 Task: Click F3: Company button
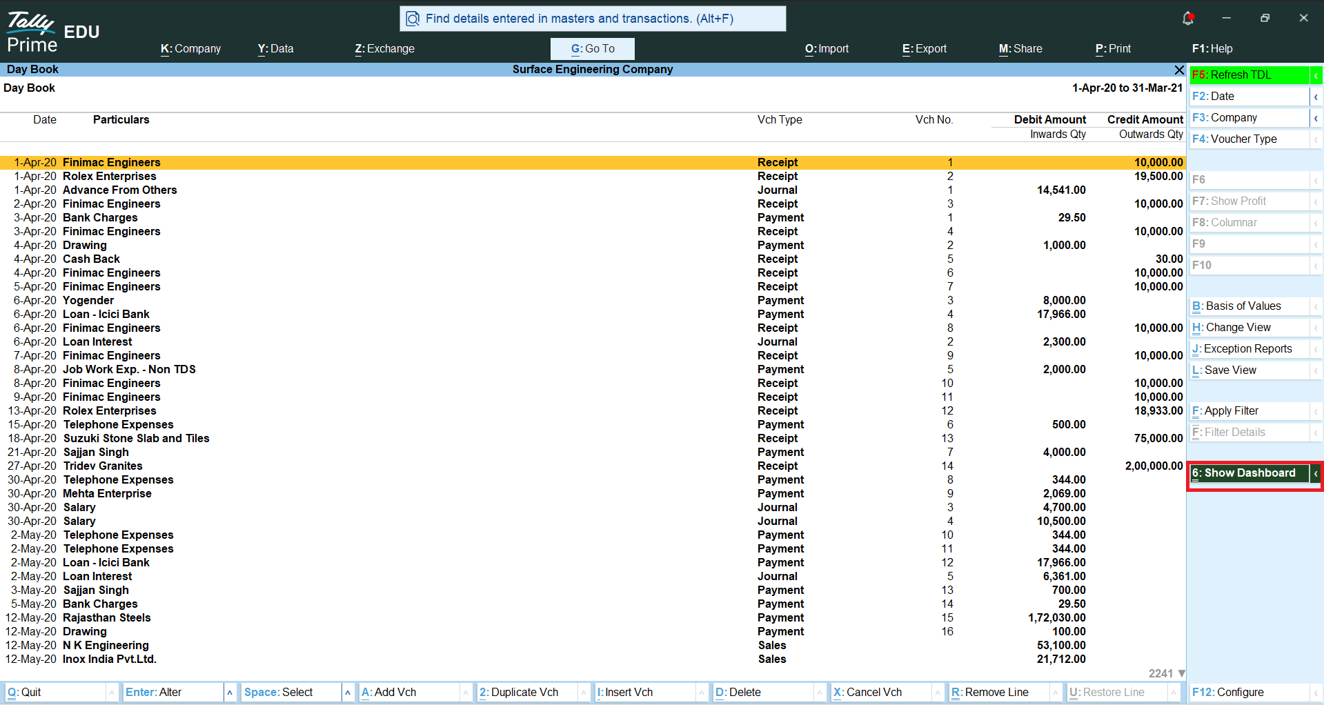point(1249,118)
